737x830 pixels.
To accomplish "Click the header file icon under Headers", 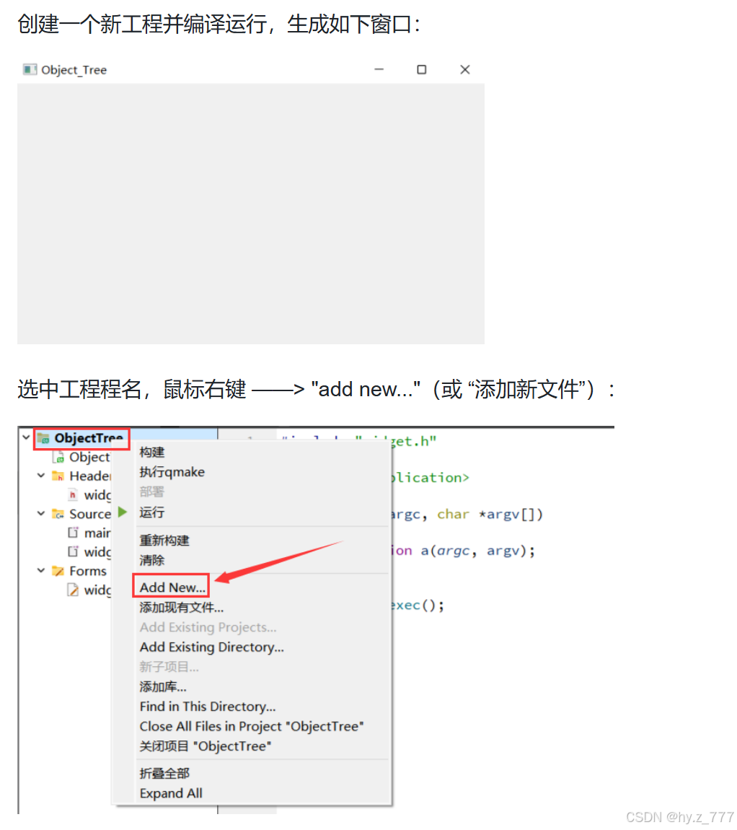I will pyautogui.click(x=73, y=495).
